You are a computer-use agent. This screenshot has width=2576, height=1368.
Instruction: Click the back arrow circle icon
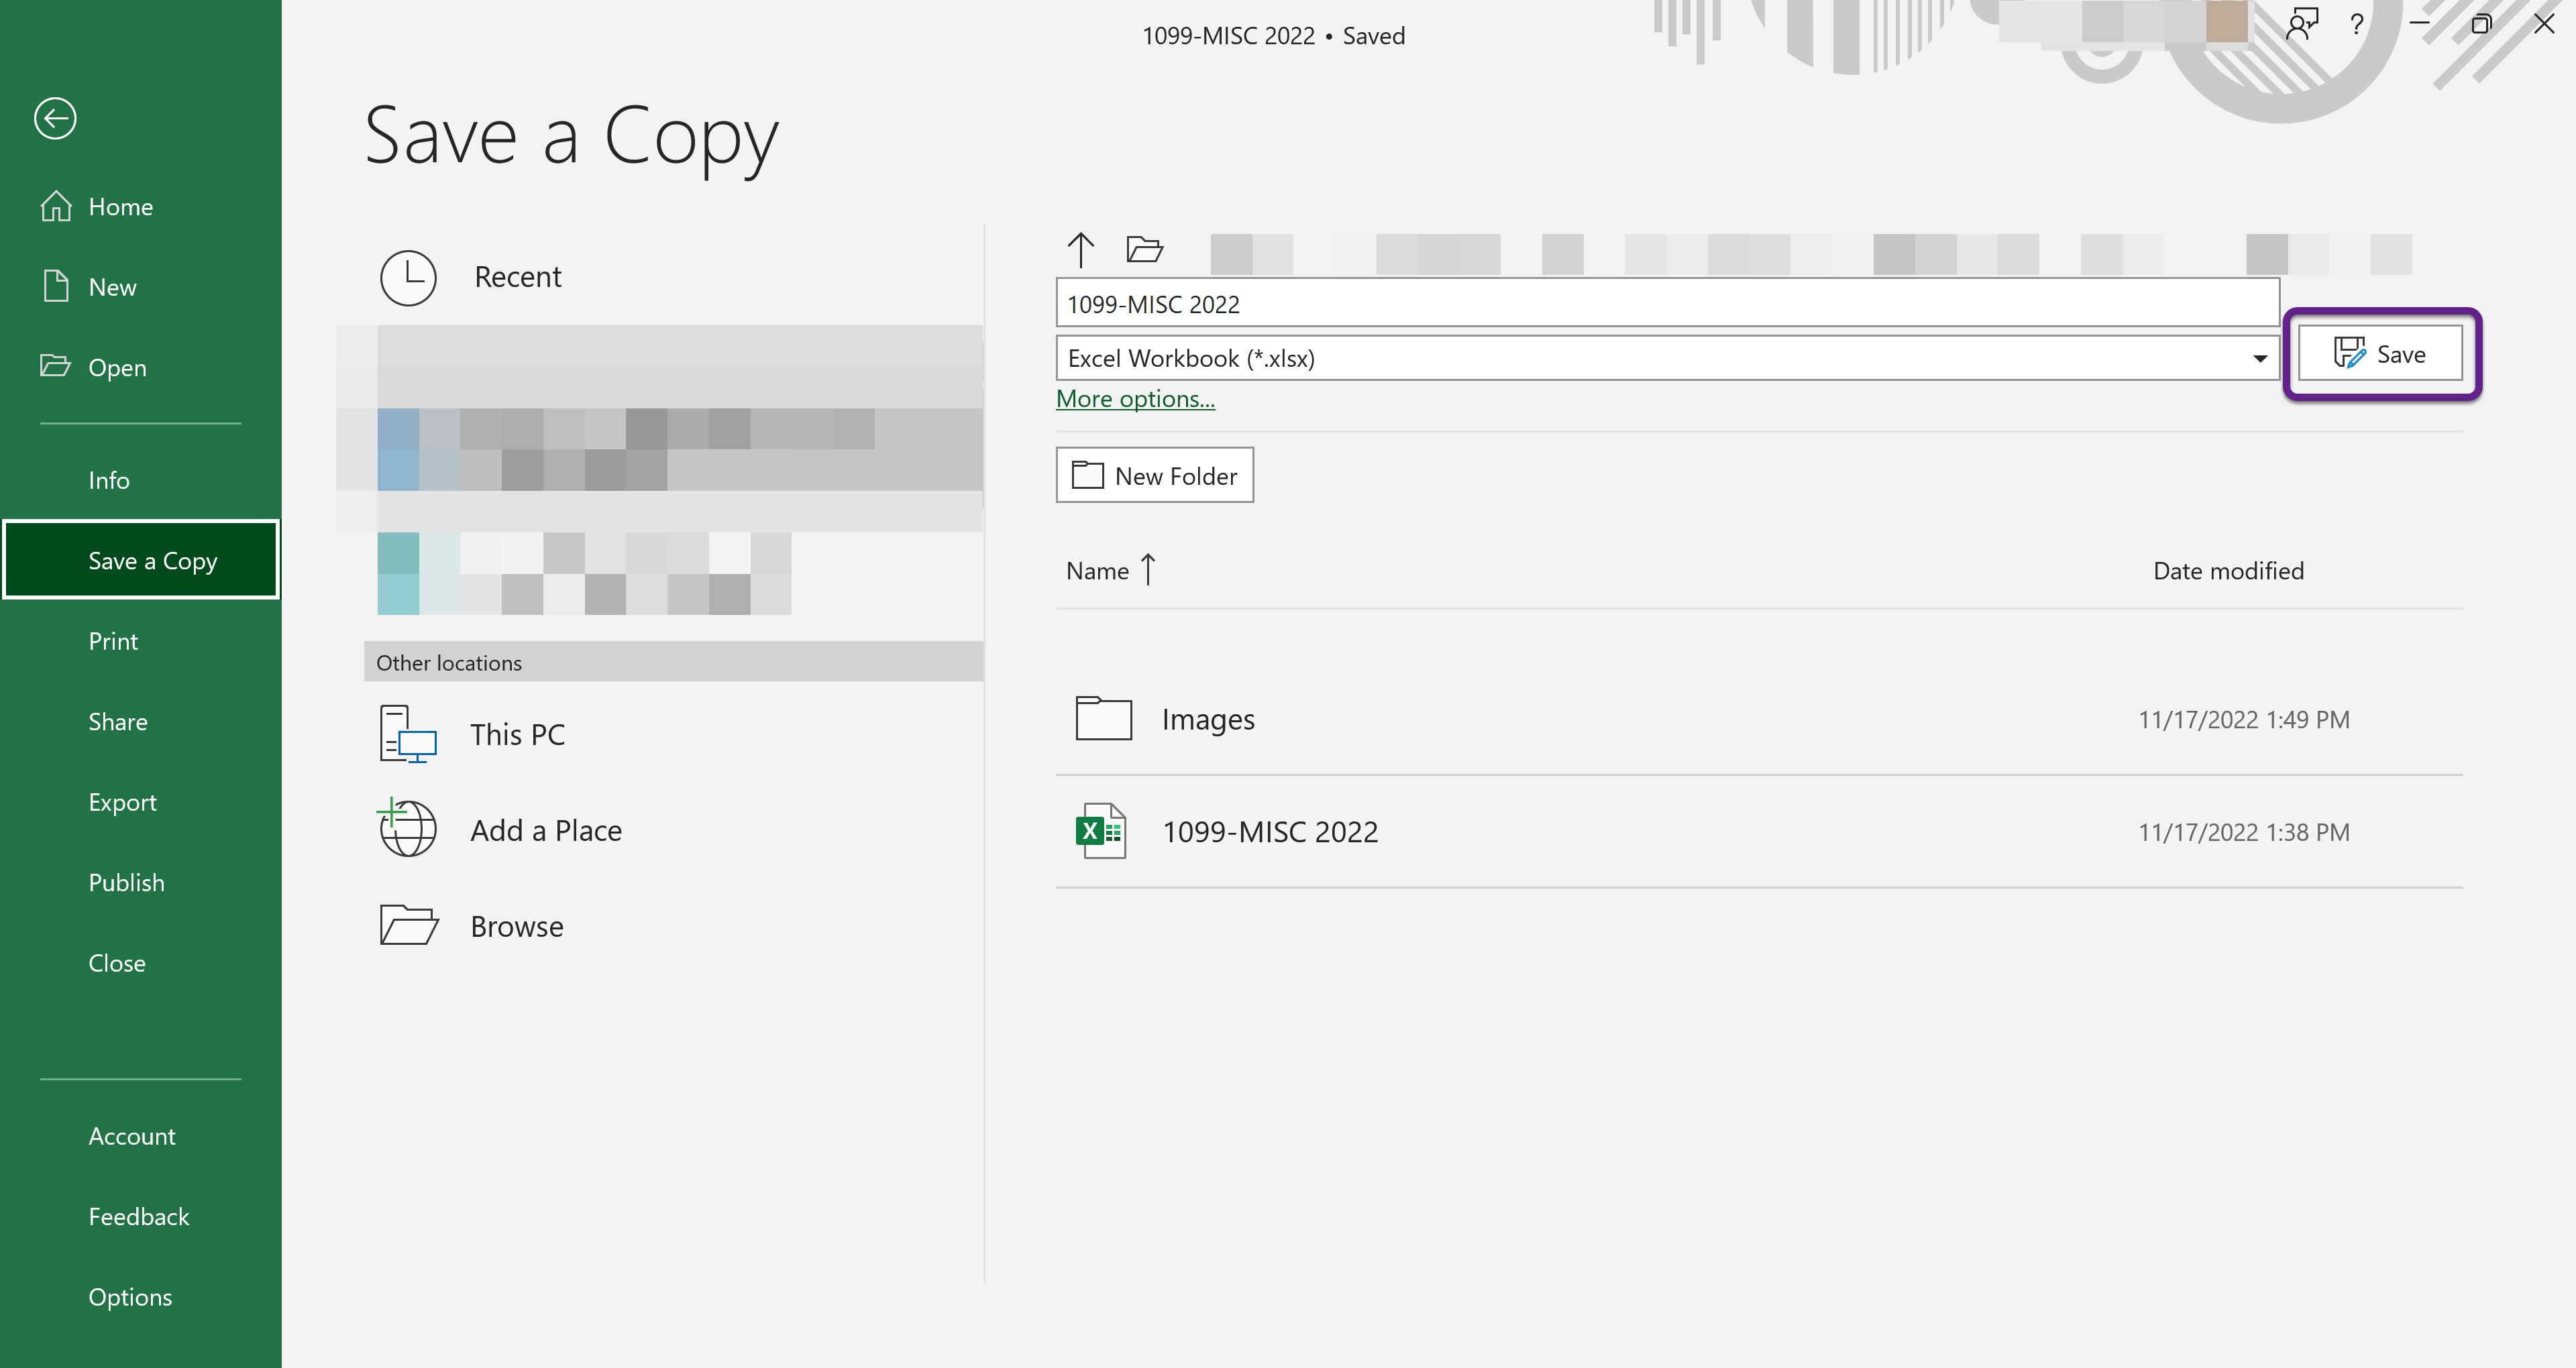pyautogui.click(x=55, y=118)
